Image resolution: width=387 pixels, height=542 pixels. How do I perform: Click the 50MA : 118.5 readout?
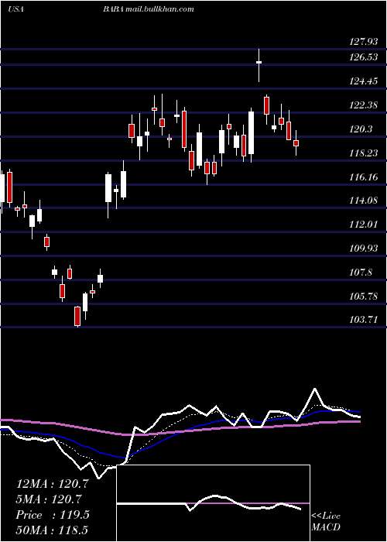tap(53, 530)
